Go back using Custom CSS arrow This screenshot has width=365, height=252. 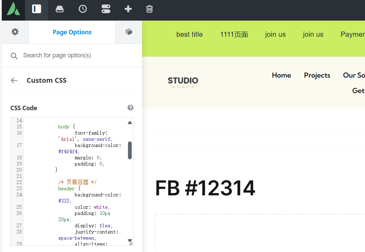pyautogui.click(x=14, y=80)
